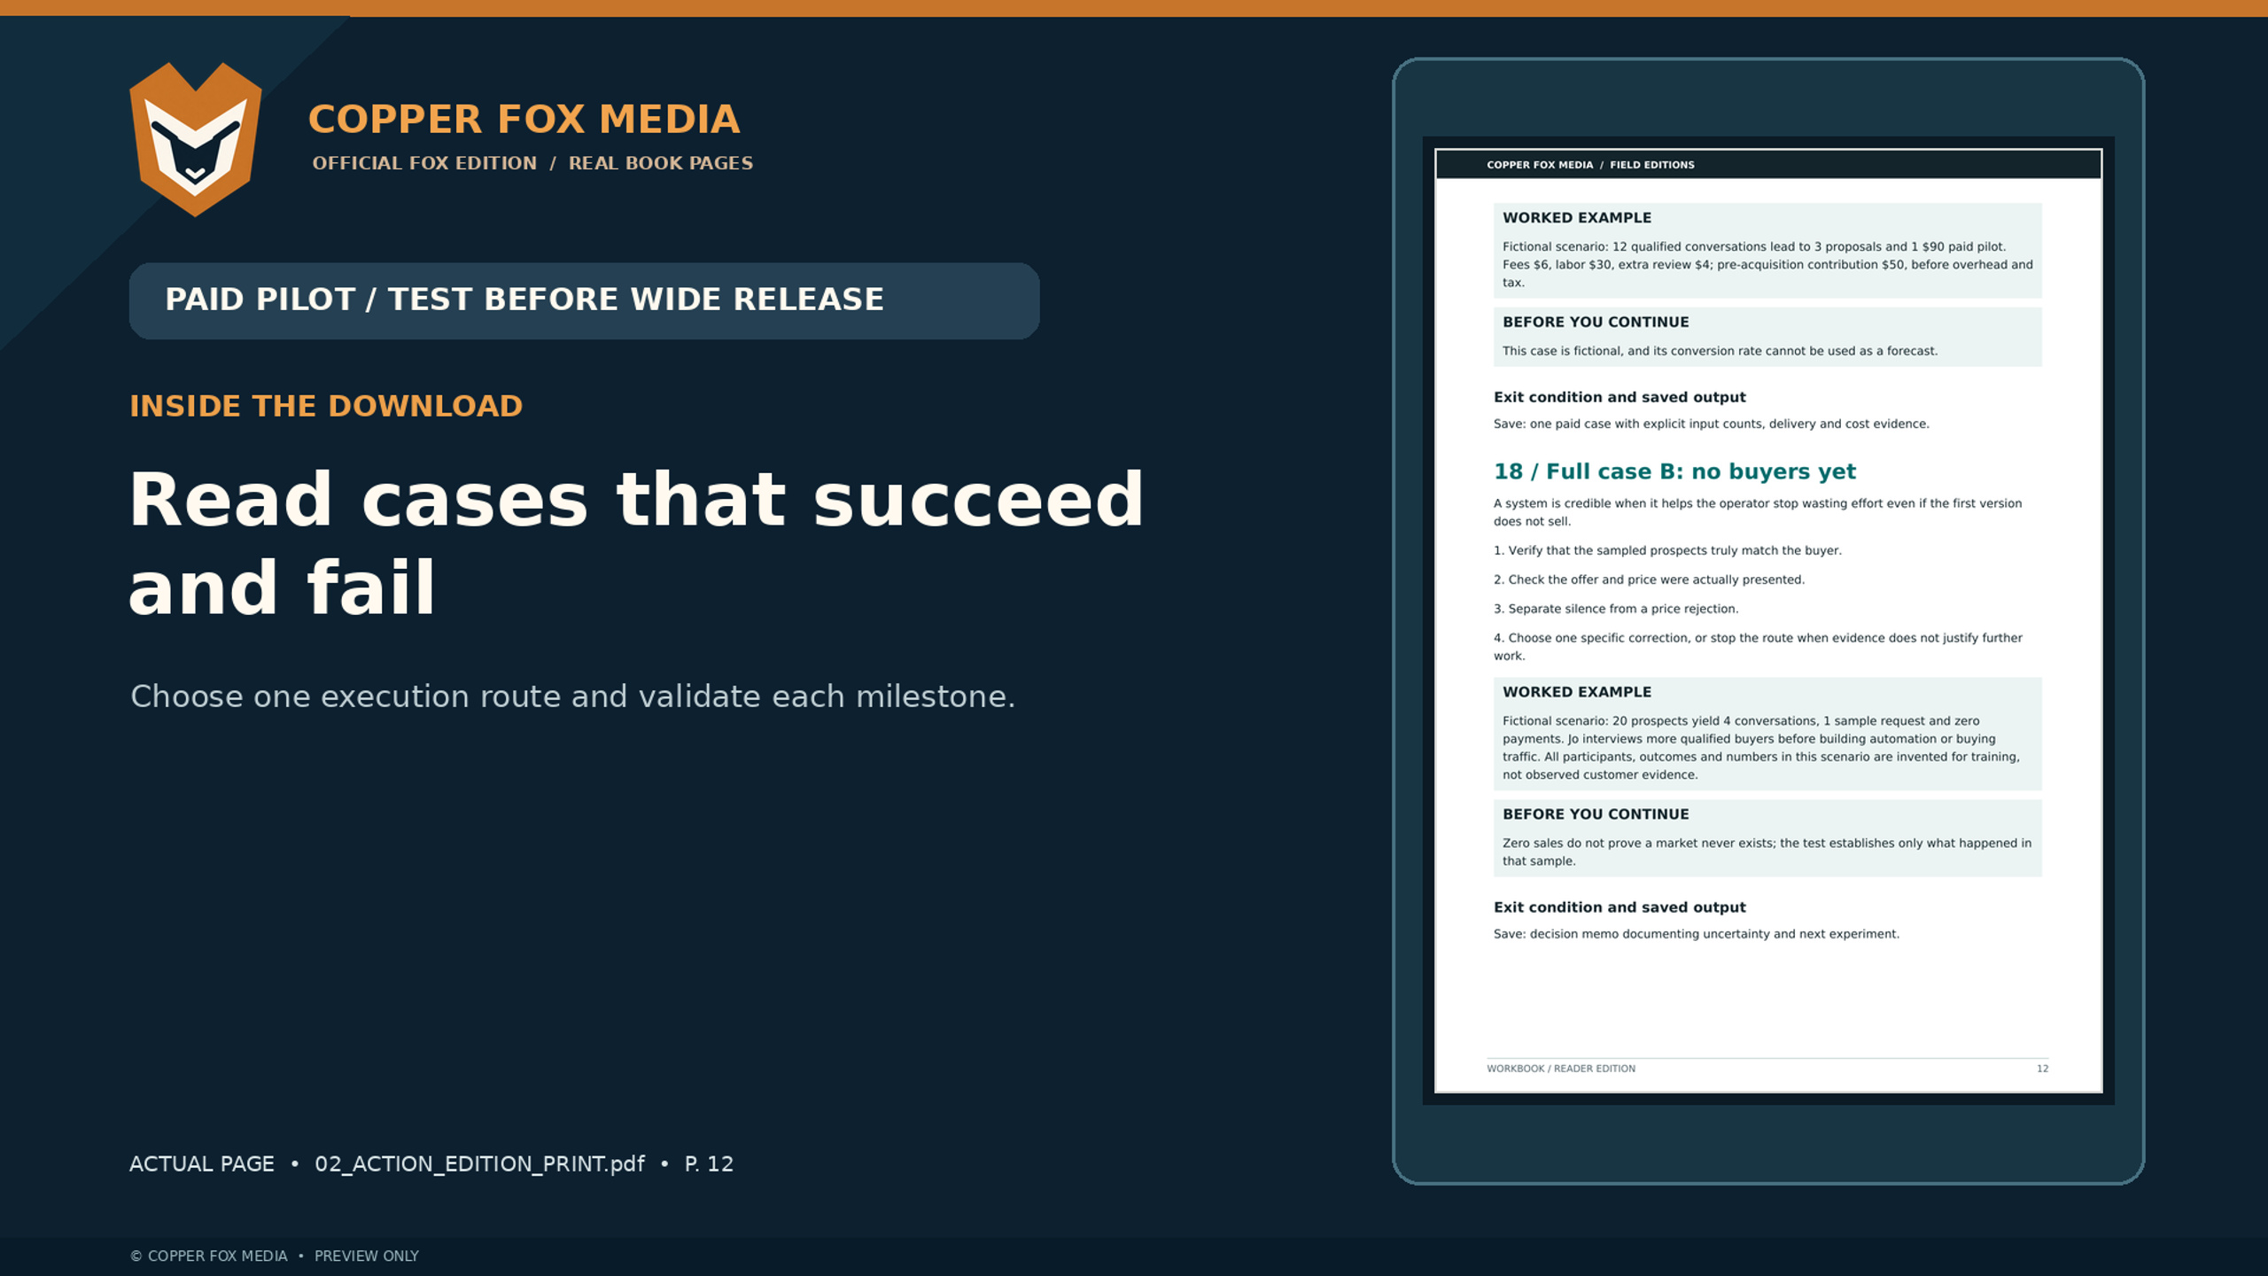2268x1276 pixels.
Task: Click the file name 02_ACTION_EDITION_PRINT.pdf
Action: (x=479, y=1163)
